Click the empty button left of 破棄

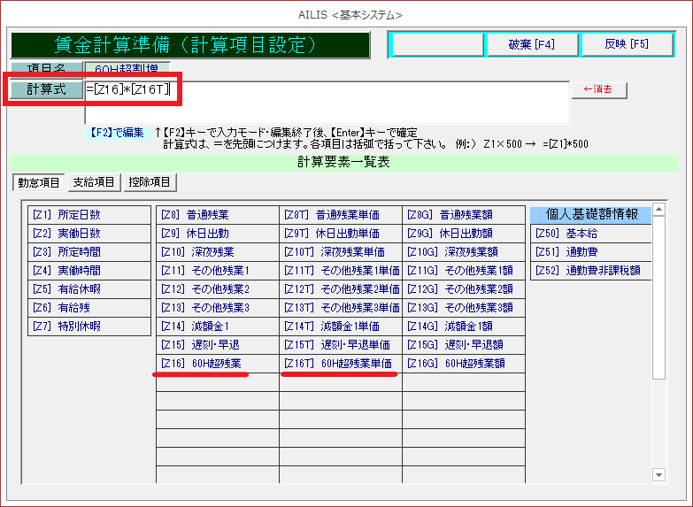pos(436,44)
